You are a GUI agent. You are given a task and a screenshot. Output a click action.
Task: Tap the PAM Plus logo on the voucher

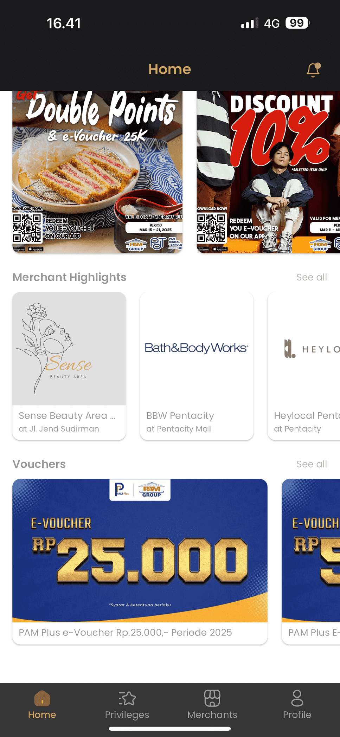pos(122,490)
